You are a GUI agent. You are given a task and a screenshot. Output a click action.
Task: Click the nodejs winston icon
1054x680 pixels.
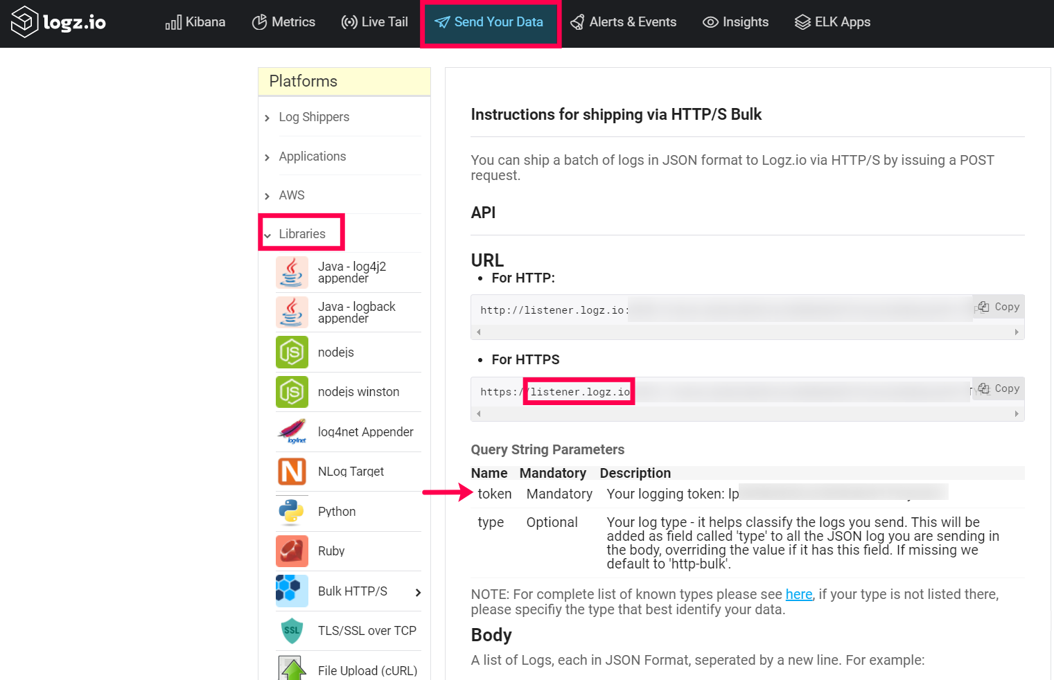click(x=292, y=392)
